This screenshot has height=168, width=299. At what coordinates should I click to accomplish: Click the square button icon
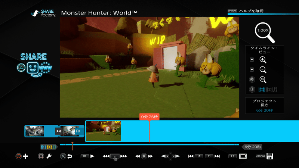pyautogui.click(x=41, y=156)
